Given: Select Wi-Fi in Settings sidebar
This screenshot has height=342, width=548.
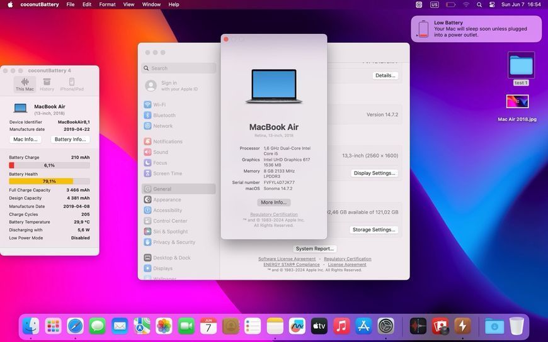Looking at the screenshot, I should (x=155, y=105).
